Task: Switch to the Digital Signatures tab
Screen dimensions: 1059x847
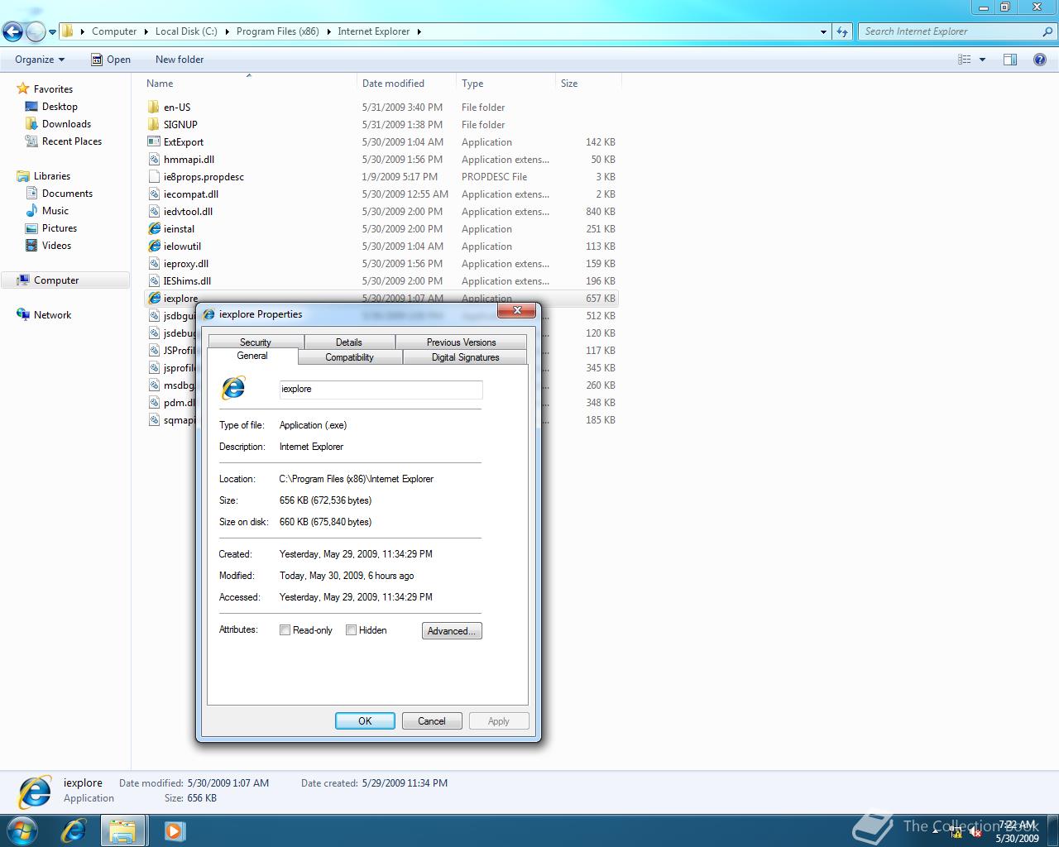Action: click(x=465, y=357)
